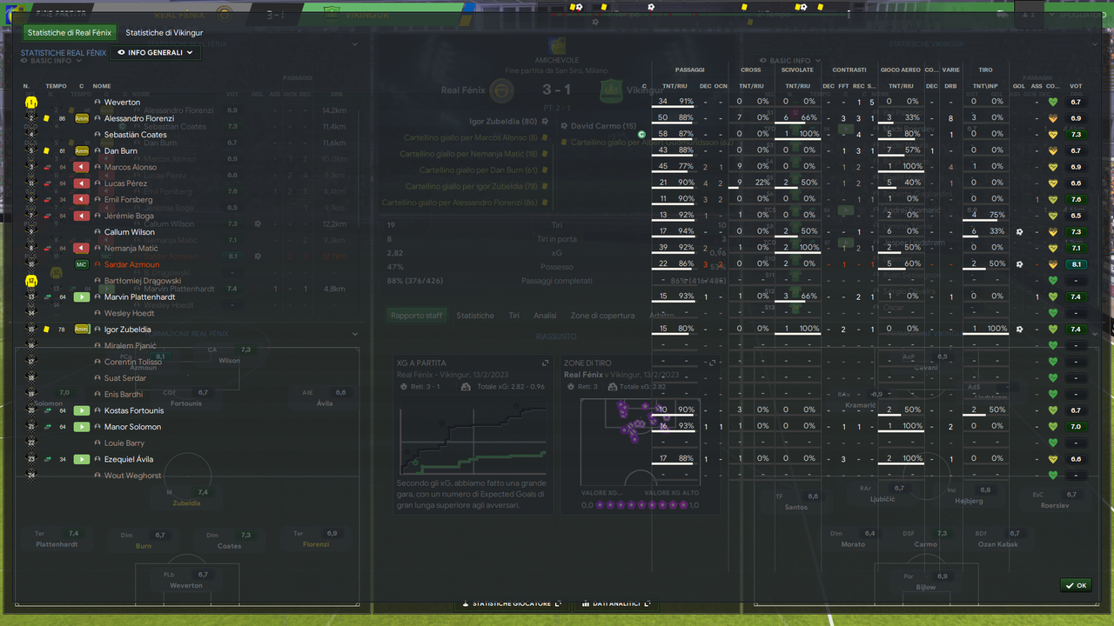Click Miralem Pjanić's name in the list
This screenshot has width=1114, height=626.
[x=131, y=346]
